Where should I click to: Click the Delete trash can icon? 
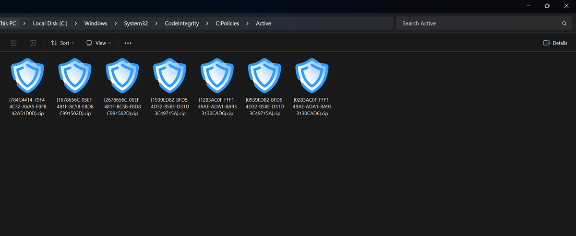(33, 43)
